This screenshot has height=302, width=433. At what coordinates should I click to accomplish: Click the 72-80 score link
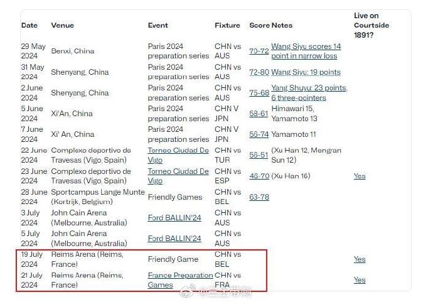click(259, 72)
